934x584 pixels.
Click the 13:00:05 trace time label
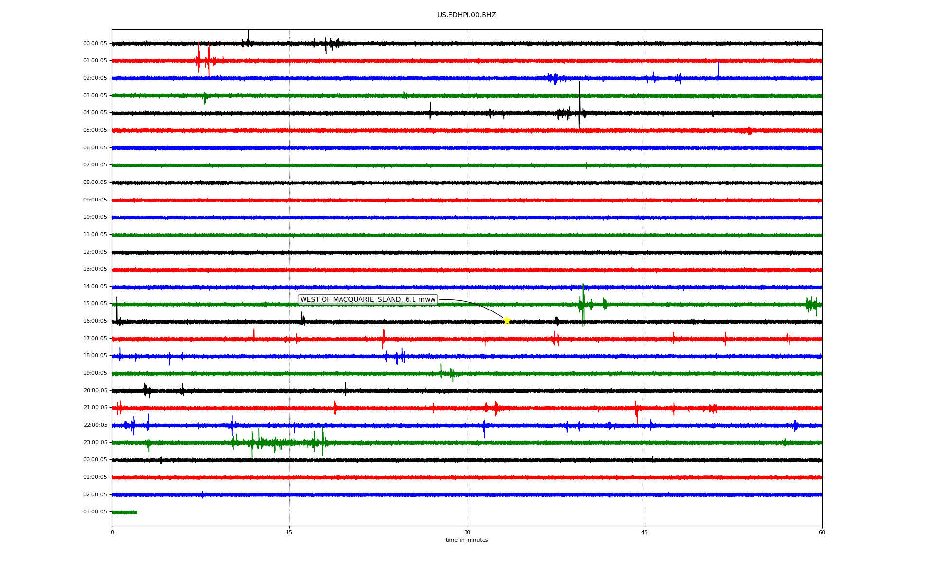click(x=95, y=269)
